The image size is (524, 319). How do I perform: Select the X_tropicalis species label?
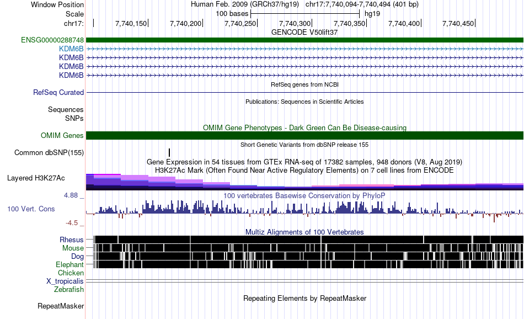[65, 281]
